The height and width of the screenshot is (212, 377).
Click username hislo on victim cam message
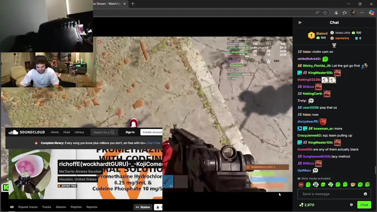(307, 52)
